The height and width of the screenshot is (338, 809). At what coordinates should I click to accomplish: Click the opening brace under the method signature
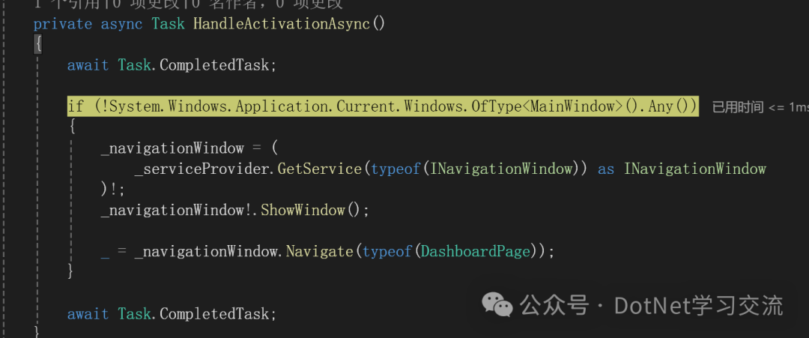[37, 45]
